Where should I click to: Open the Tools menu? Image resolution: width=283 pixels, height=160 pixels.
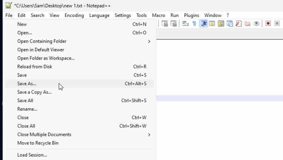[141, 15]
